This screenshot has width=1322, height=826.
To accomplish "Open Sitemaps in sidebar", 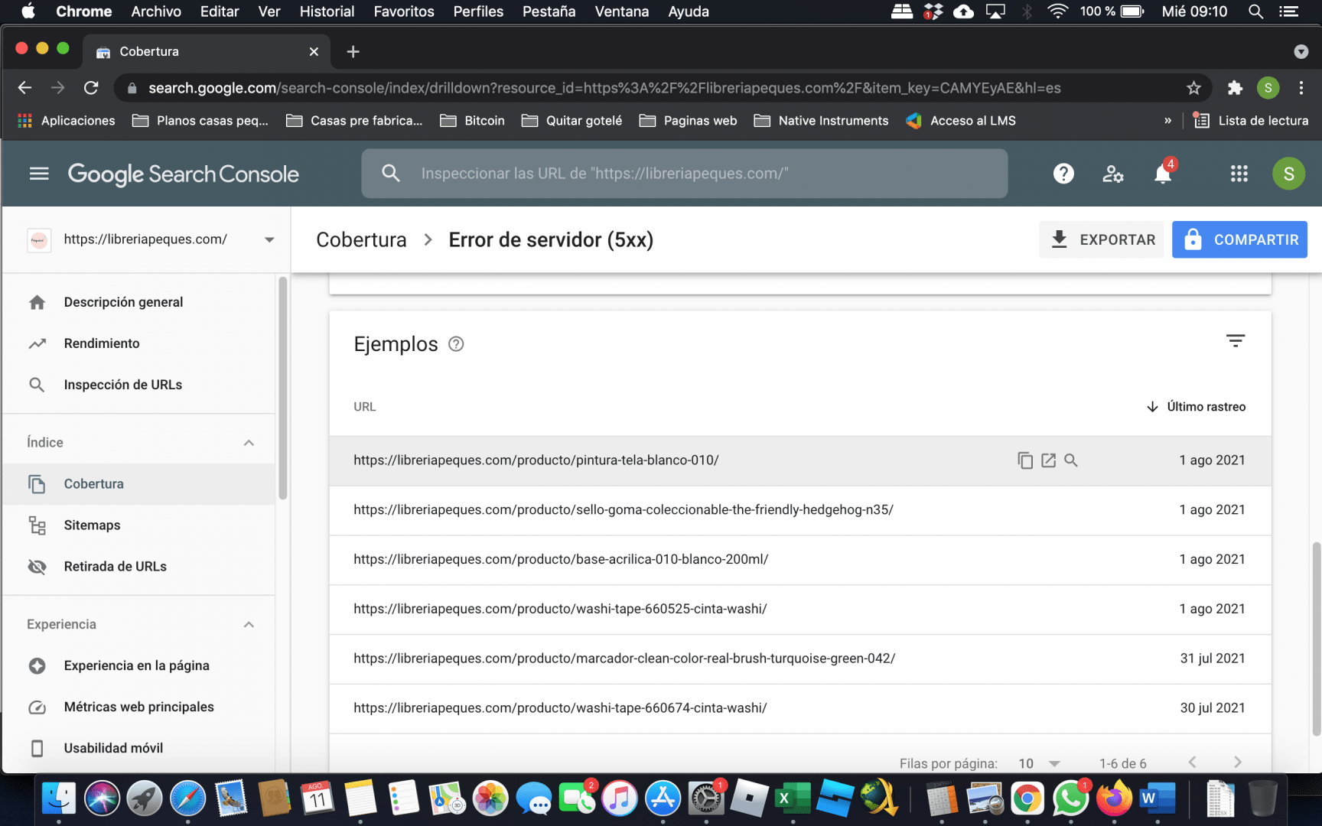I will (139, 525).
